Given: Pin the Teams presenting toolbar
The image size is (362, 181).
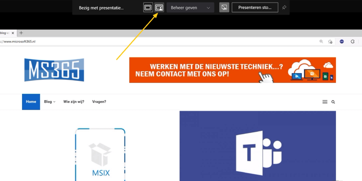Looking at the screenshot, I should point(284,8).
